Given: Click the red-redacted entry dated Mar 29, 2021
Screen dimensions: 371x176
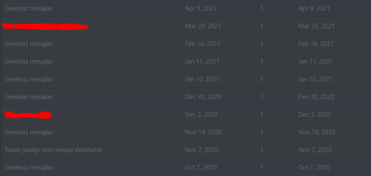Looking at the screenshot, I should pos(45,27).
